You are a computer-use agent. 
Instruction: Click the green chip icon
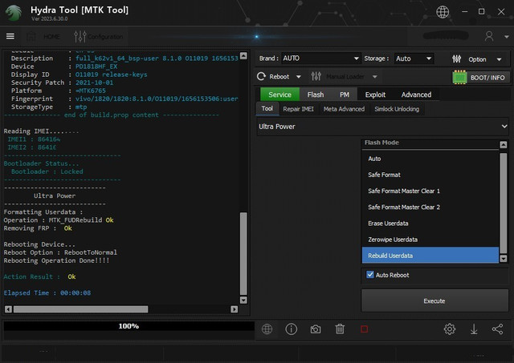[x=459, y=78]
